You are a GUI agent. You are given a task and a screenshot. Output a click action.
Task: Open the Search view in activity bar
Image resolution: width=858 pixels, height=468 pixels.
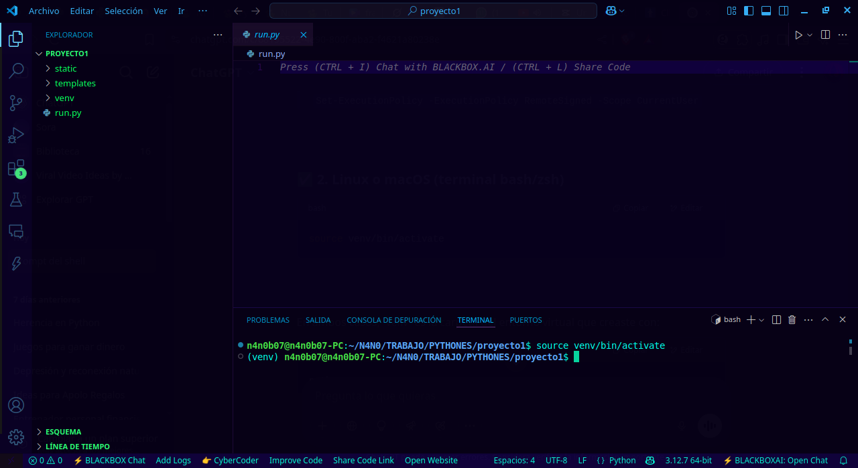pos(16,70)
